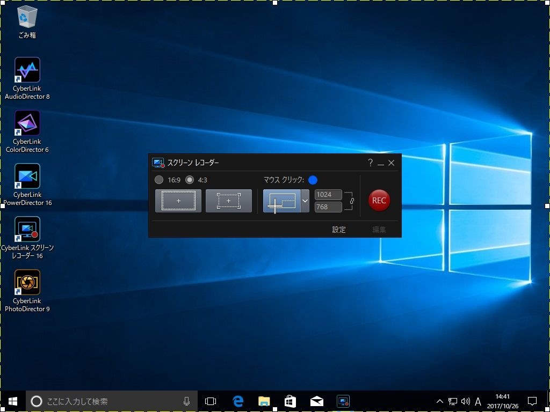This screenshot has width=550, height=412.
Task: Open the clock showing 14:41
Action: tap(503, 401)
